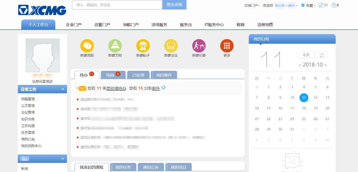Screen dimensions: 358x172
Task: Open 我的流程中心 in sidebar
Action: click(x=31, y=146)
